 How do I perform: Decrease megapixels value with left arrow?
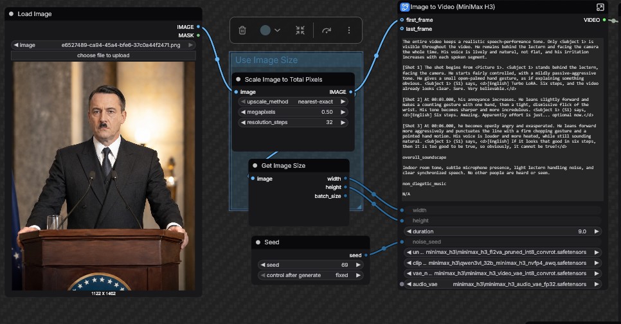pyautogui.click(x=242, y=112)
